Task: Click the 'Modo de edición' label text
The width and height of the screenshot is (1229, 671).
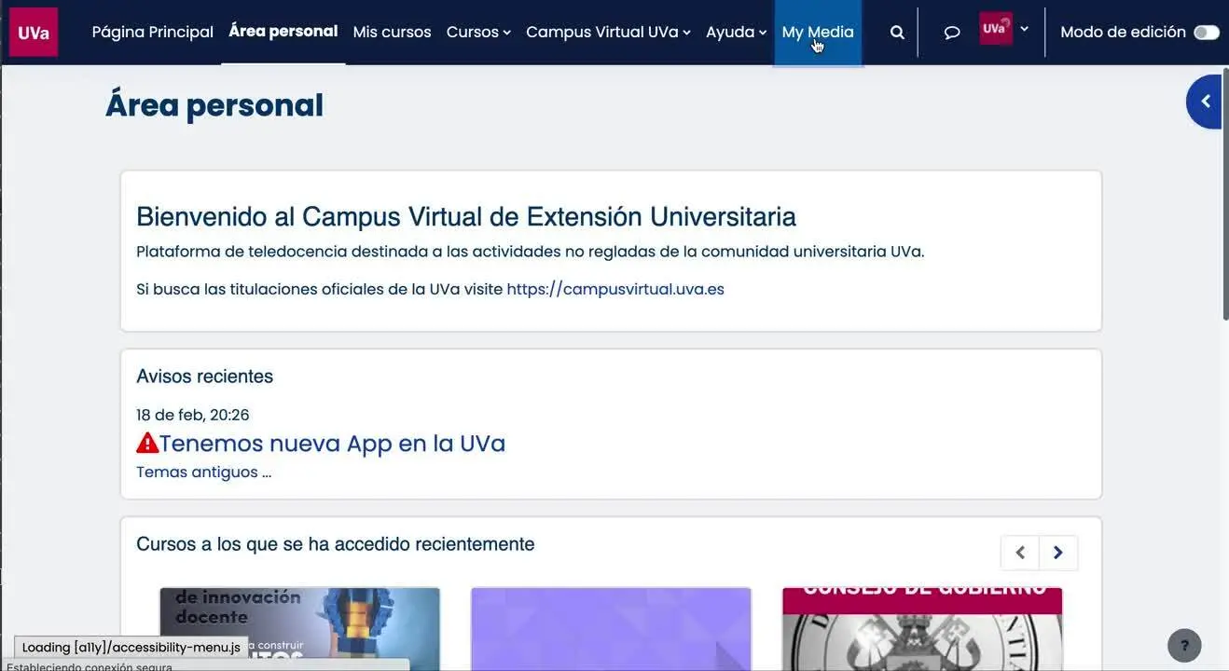Action: point(1123,32)
